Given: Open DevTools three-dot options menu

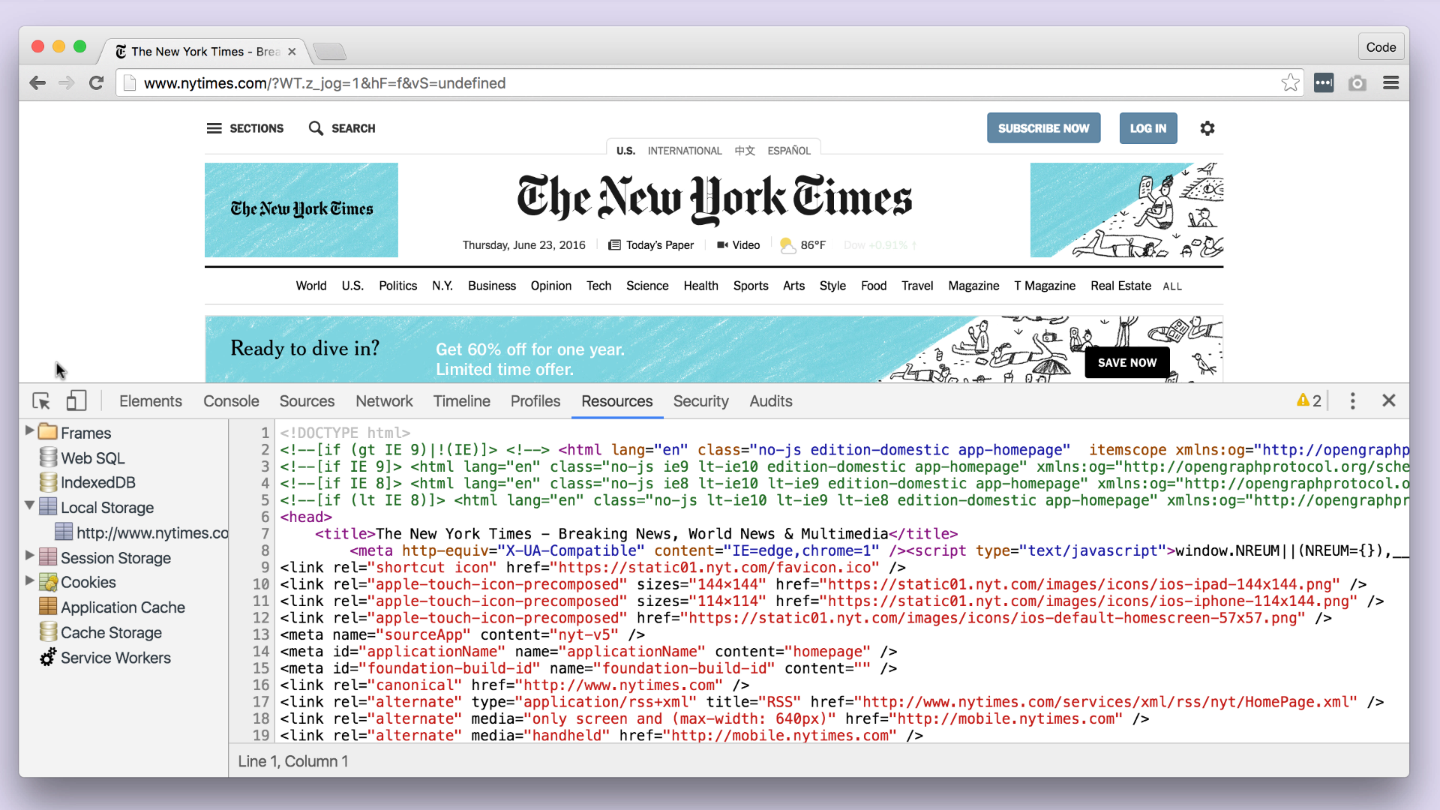Looking at the screenshot, I should tap(1353, 401).
